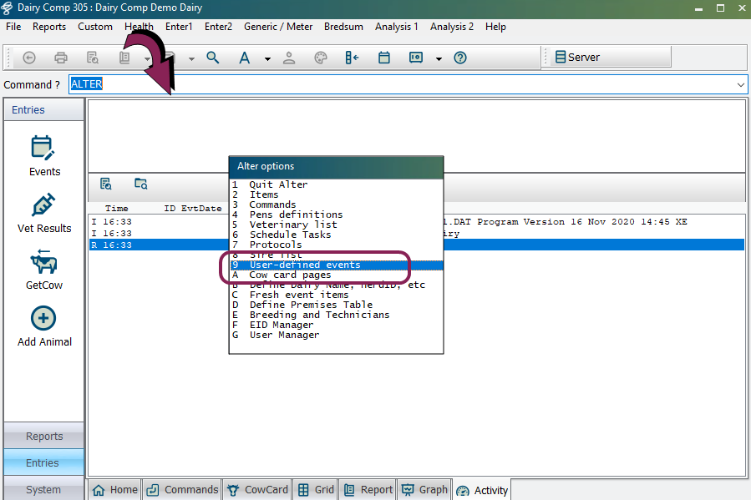751x500 pixels.
Task: Switch to the Activity tab
Action: pyautogui.click(x=482, y=491)
